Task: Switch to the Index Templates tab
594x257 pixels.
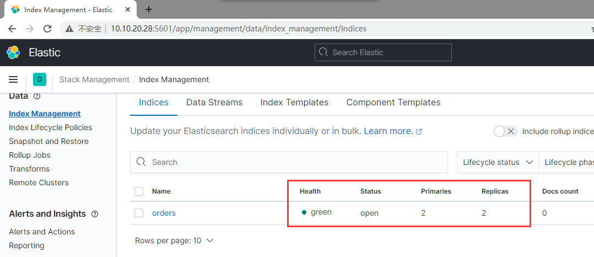Action: point(294,103)
